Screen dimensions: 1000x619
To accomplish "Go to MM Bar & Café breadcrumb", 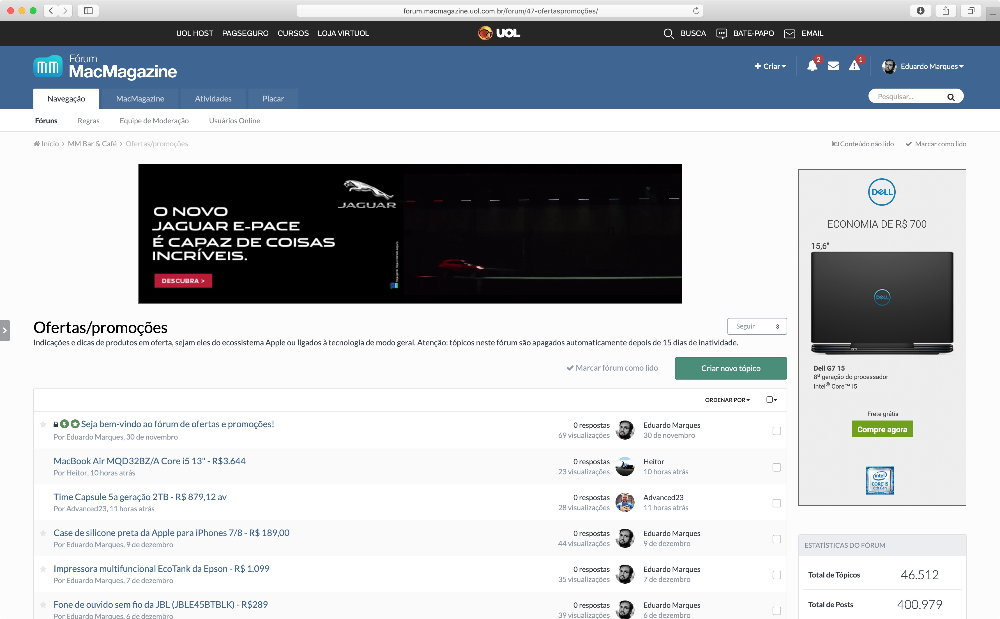I will (x=92, y=144).
